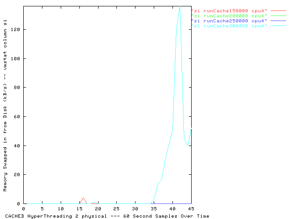Click the blue runCache250000 legend label
Screen dimensions: 292x219
tap(229, 21)
